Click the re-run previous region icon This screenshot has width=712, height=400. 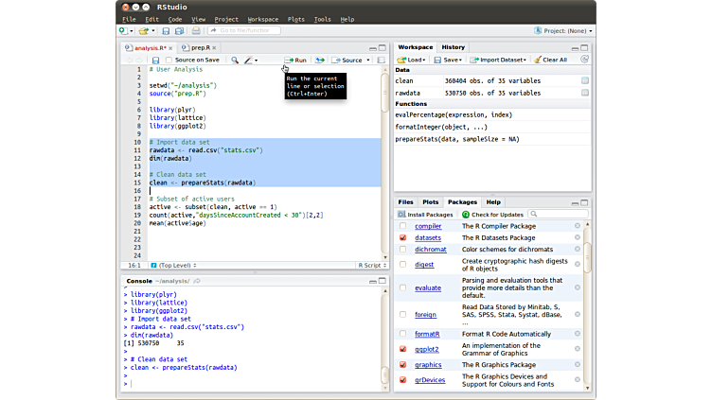(x=320, y=60)
